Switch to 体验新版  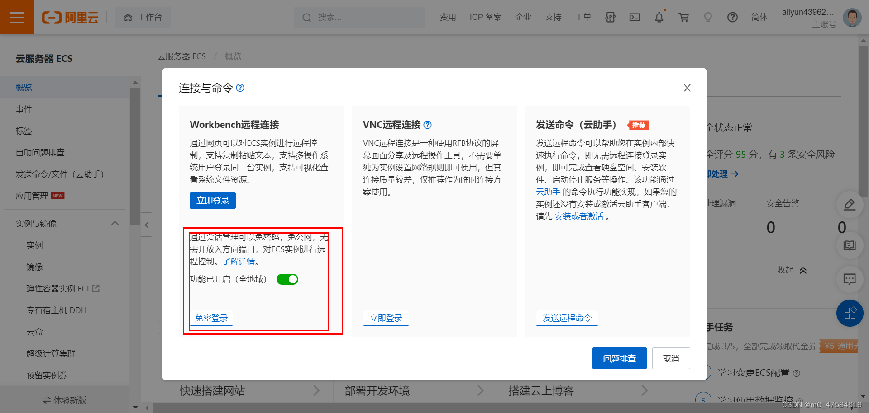(x=64, y=400)
